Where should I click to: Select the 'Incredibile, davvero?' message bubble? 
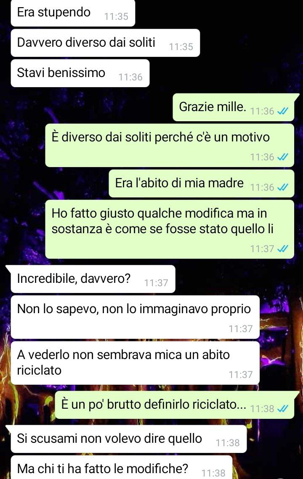pos(93,279)
